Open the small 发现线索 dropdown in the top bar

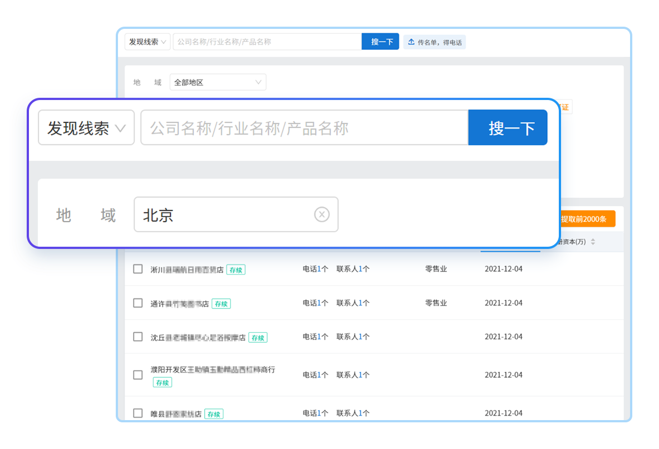pos(147,42)
